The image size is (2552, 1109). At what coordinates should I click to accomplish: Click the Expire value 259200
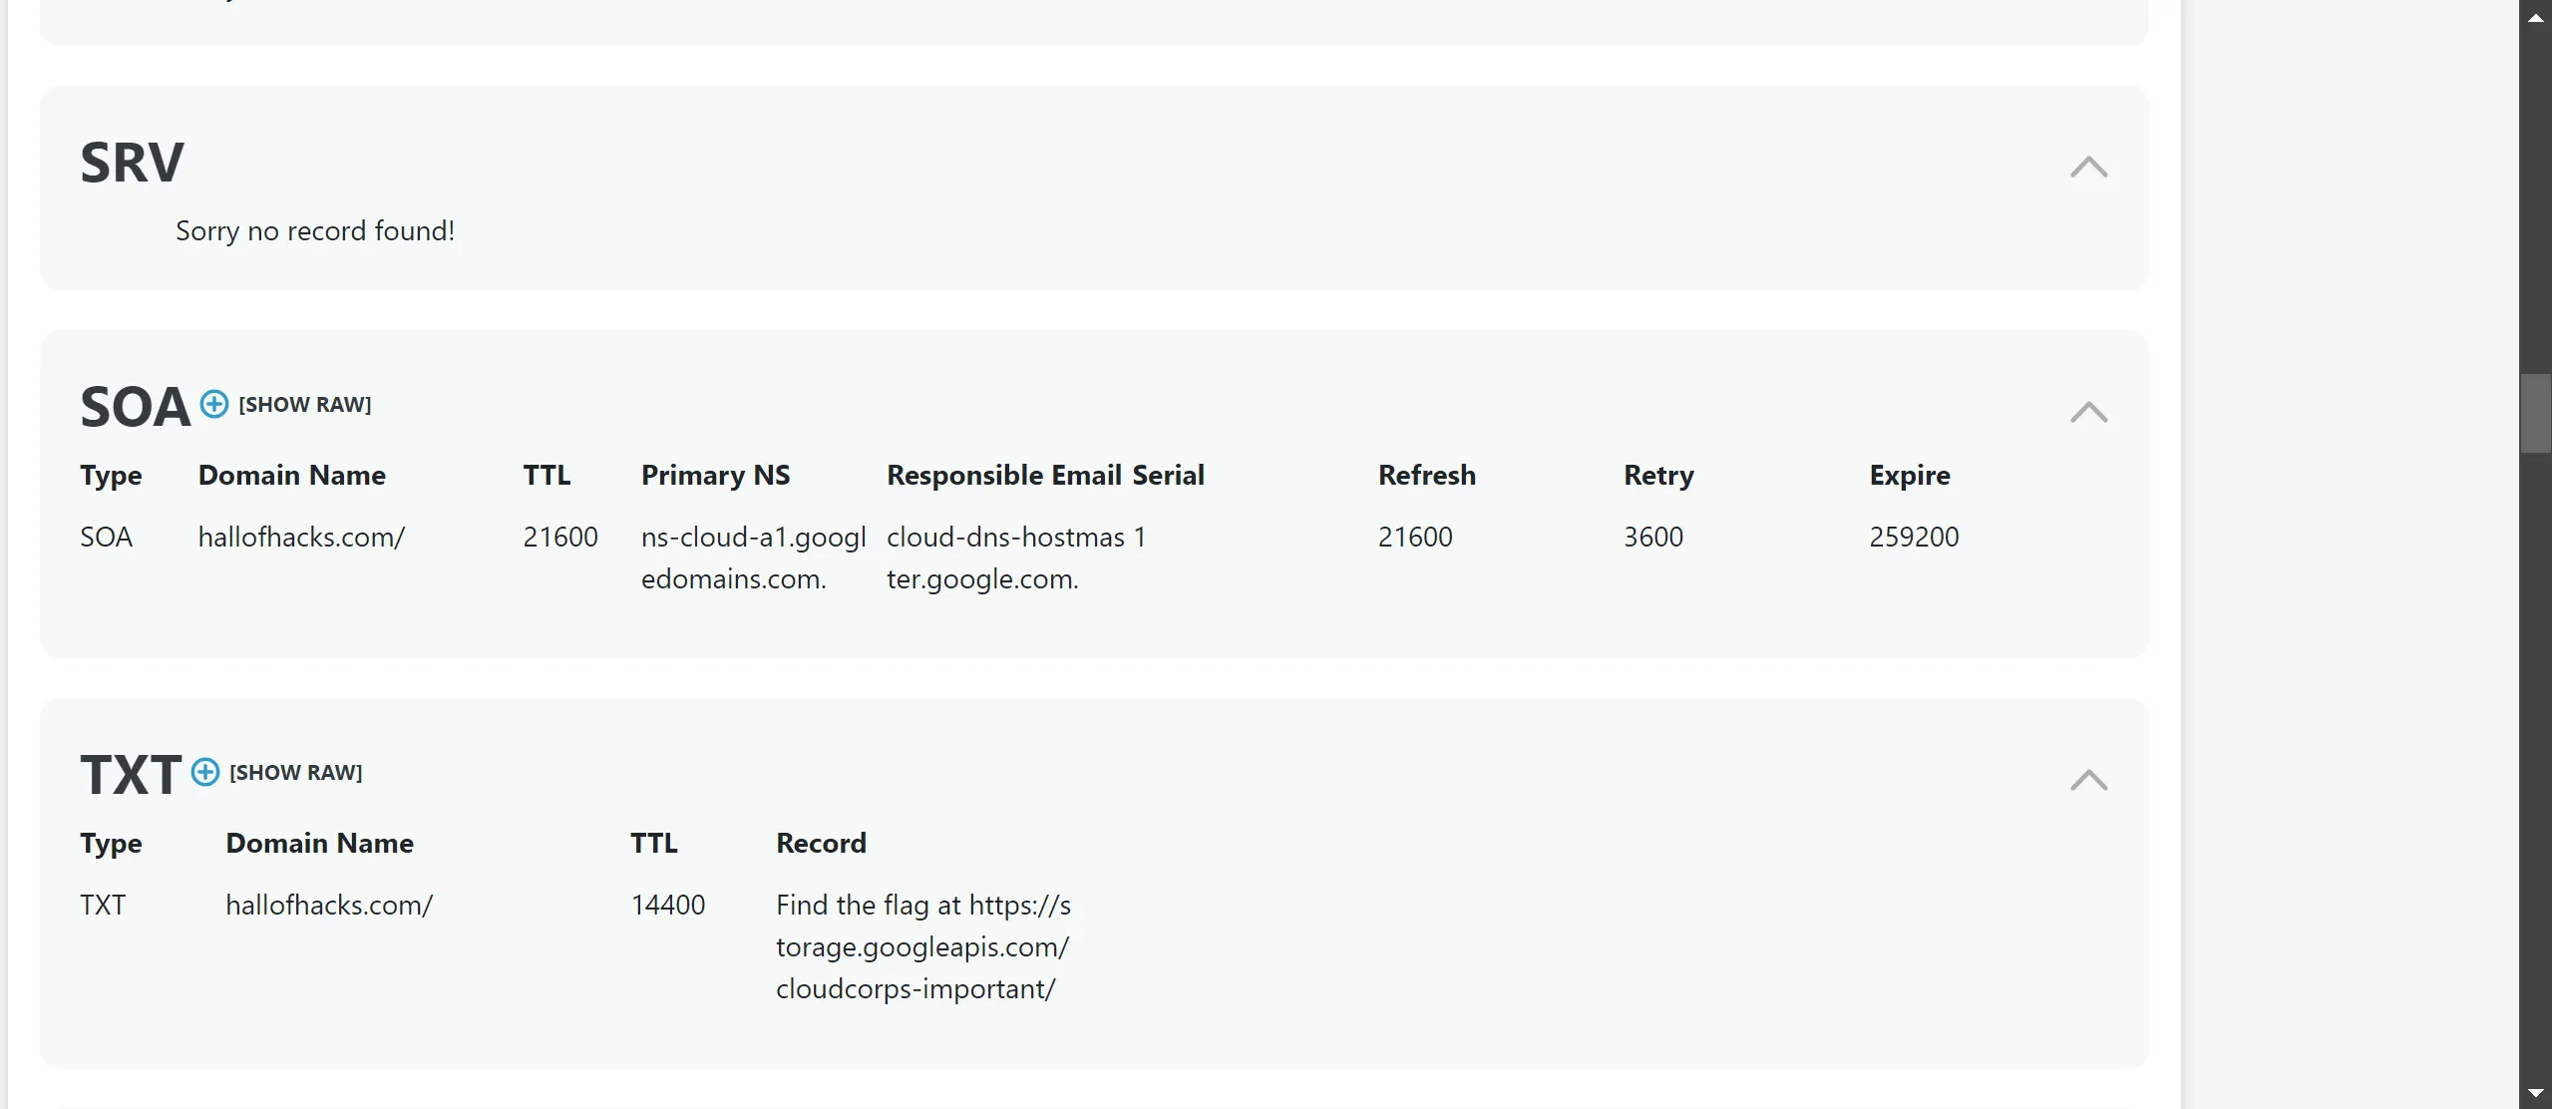pyautogui.click(x=1914, y=538)
